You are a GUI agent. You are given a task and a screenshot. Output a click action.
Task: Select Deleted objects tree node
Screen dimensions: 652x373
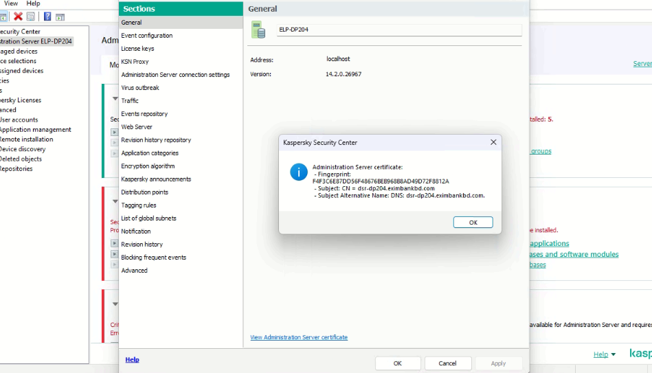click(21, 159)
